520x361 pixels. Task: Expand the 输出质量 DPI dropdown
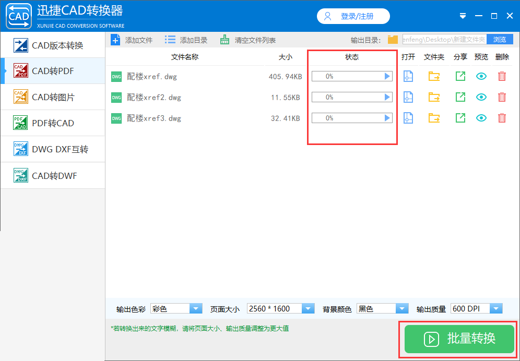pos(496,309)
